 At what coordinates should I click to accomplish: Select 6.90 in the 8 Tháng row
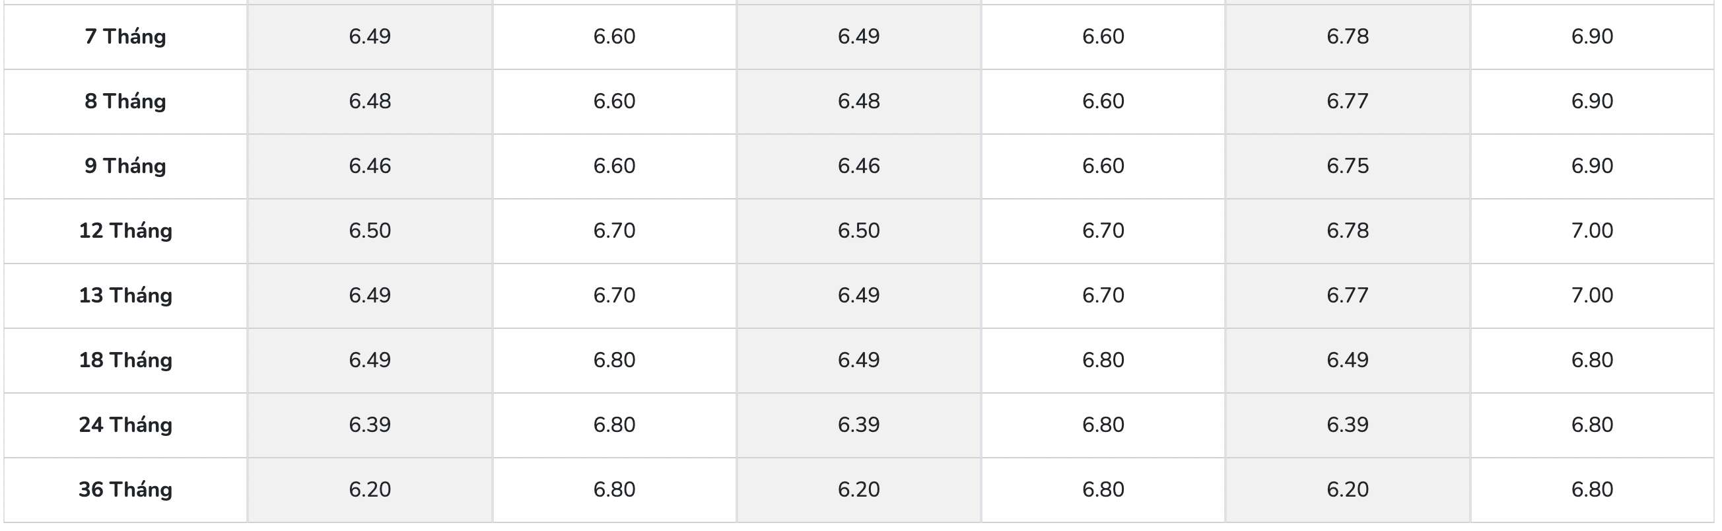click(x=1592, y=101)
